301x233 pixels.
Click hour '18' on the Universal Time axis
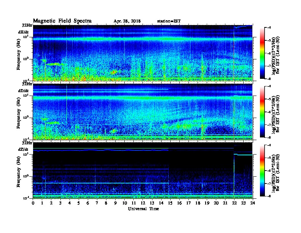[198, 203]
